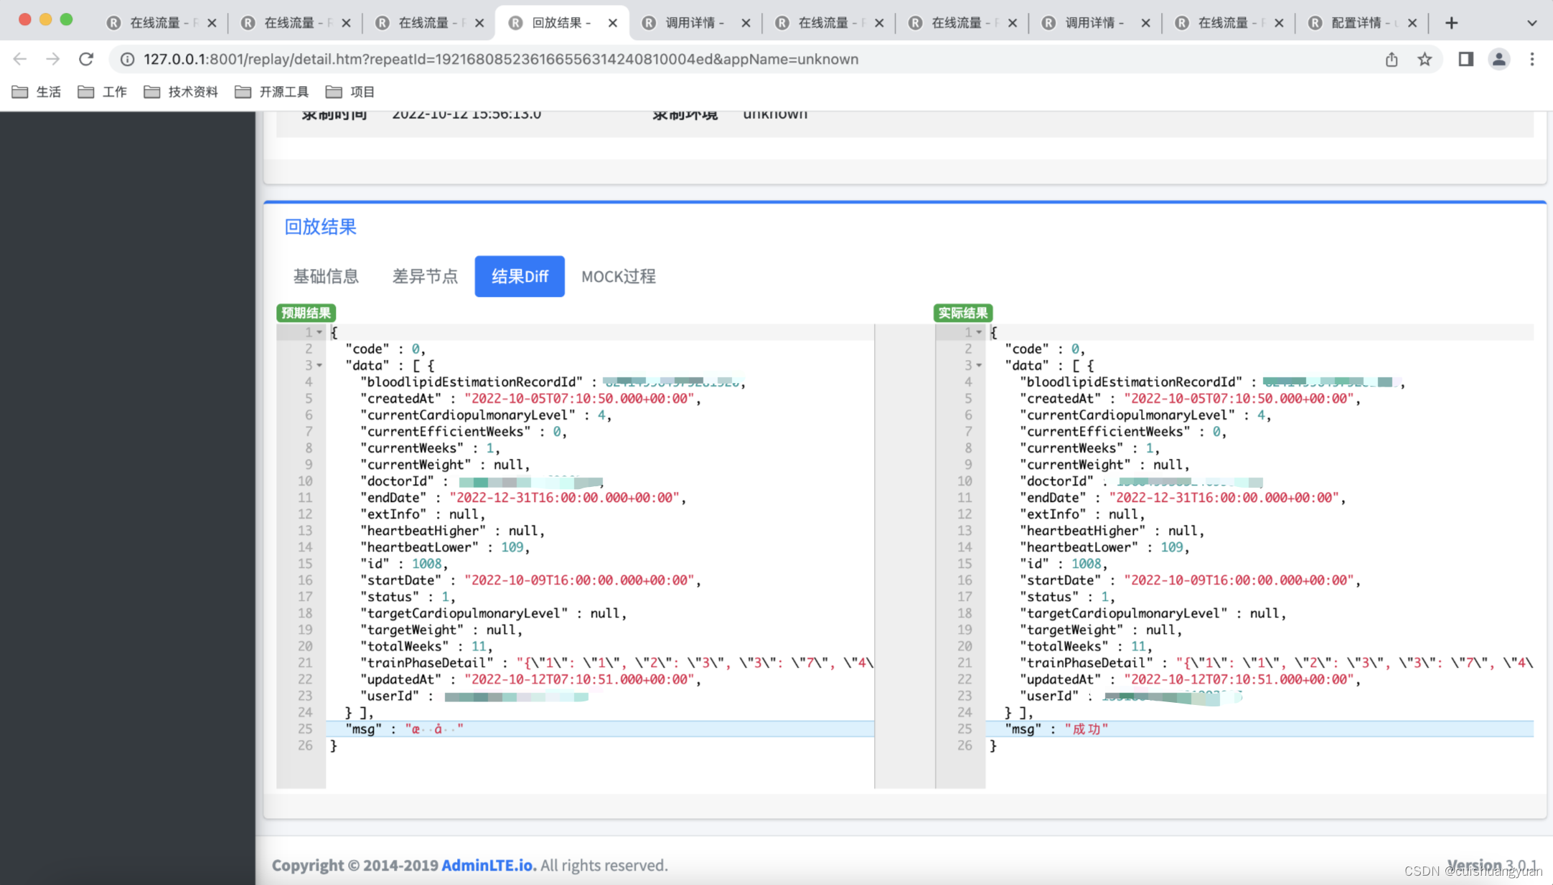Open the AdminLTE.io footer link
The width and height of the screenshot is (1553, 885).
[x=487, y=865]
